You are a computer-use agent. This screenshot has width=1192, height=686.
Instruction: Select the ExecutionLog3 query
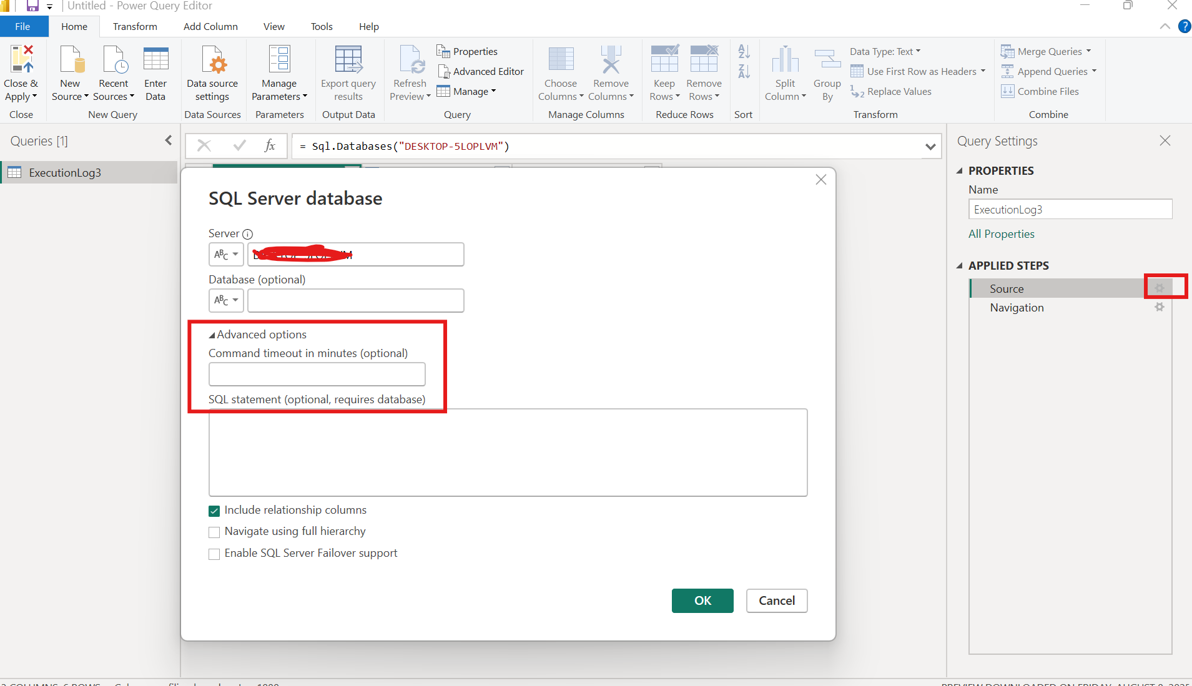tap(90, 173)
